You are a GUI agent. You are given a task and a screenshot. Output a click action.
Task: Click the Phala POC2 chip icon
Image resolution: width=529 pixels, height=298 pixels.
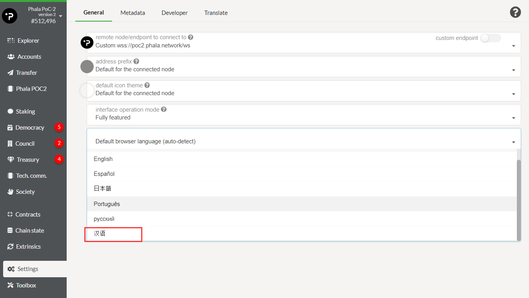click(x=10, y=89)
